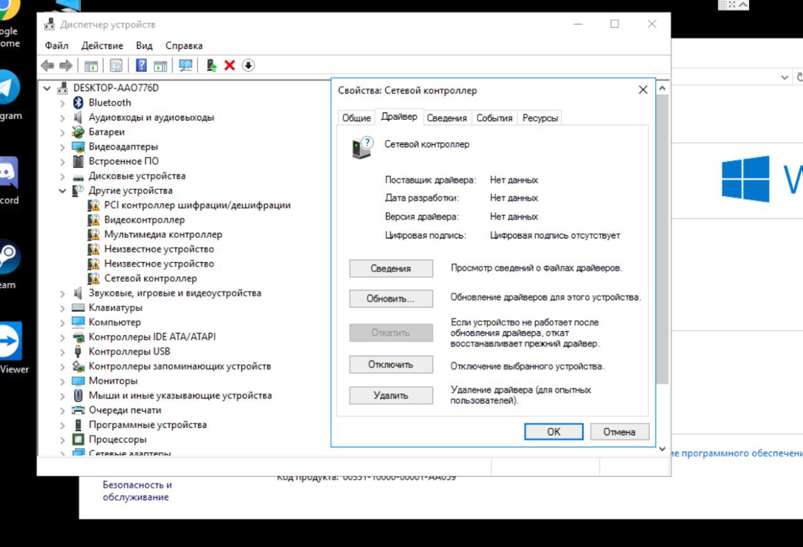Open the Вид menu
Viewport: 803px width, 547px height.
point(144,46)
